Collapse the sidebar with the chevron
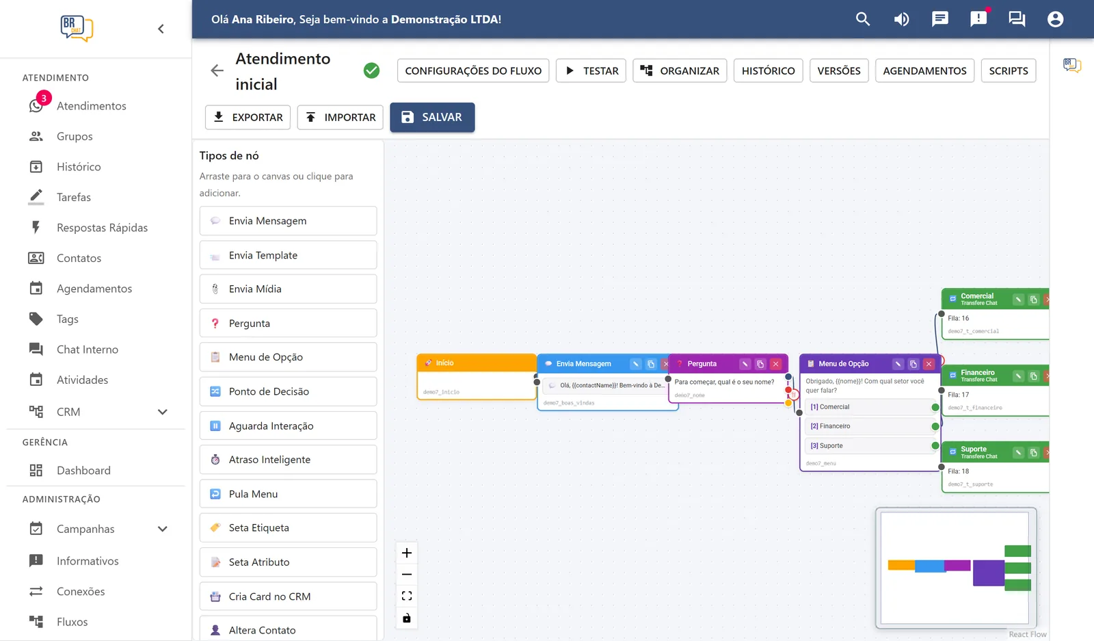This screenshot has height=641, width=1094. coord(161,29)
